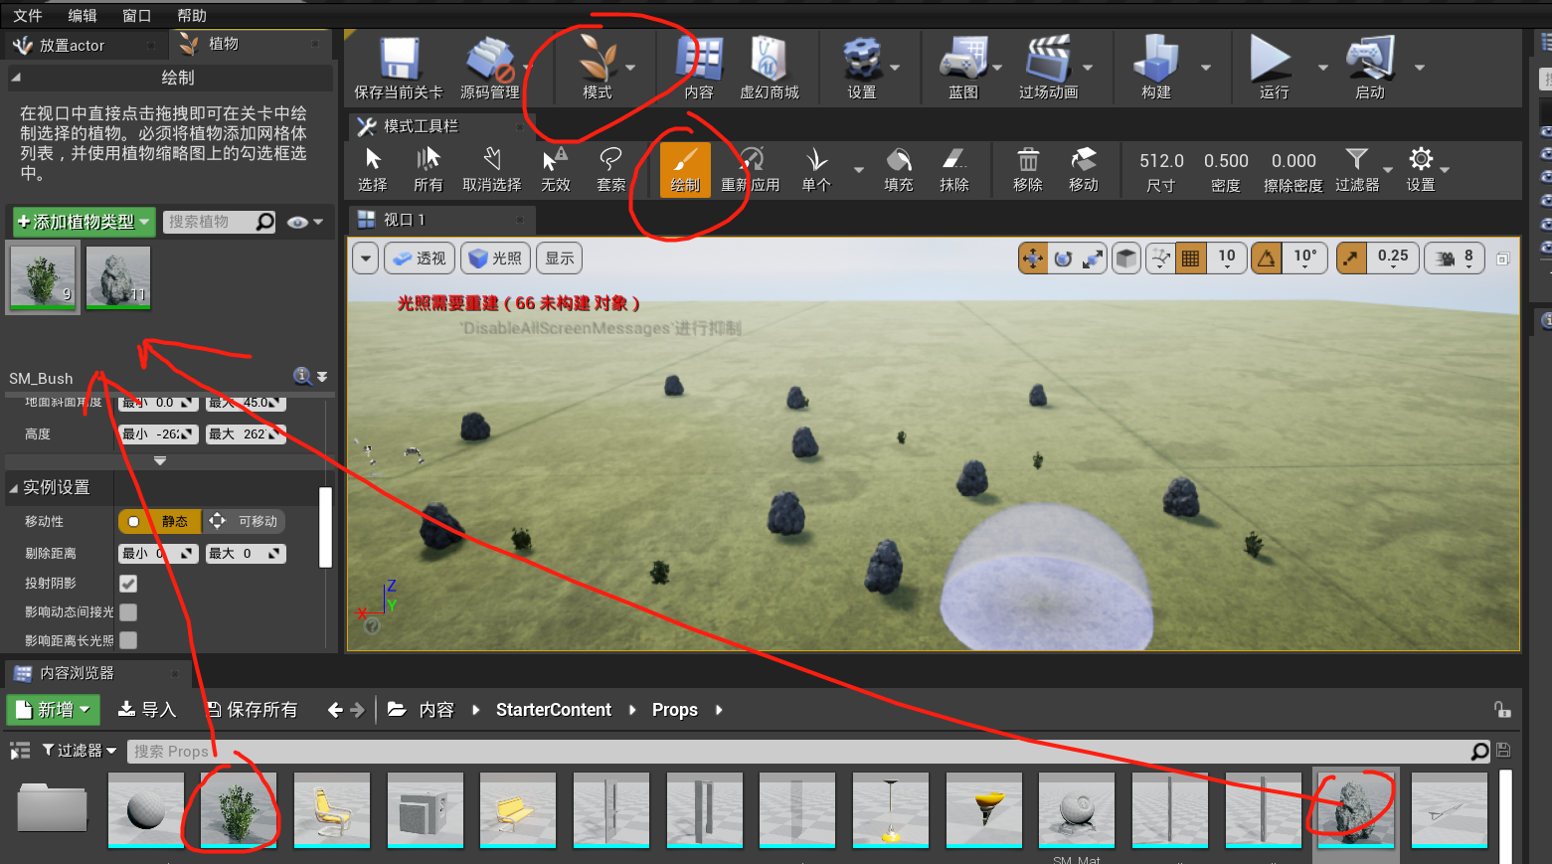The image size is (1552, 864).
Task: Open the dropdown arrow beside 蓝图
Action: coord(997,68)
